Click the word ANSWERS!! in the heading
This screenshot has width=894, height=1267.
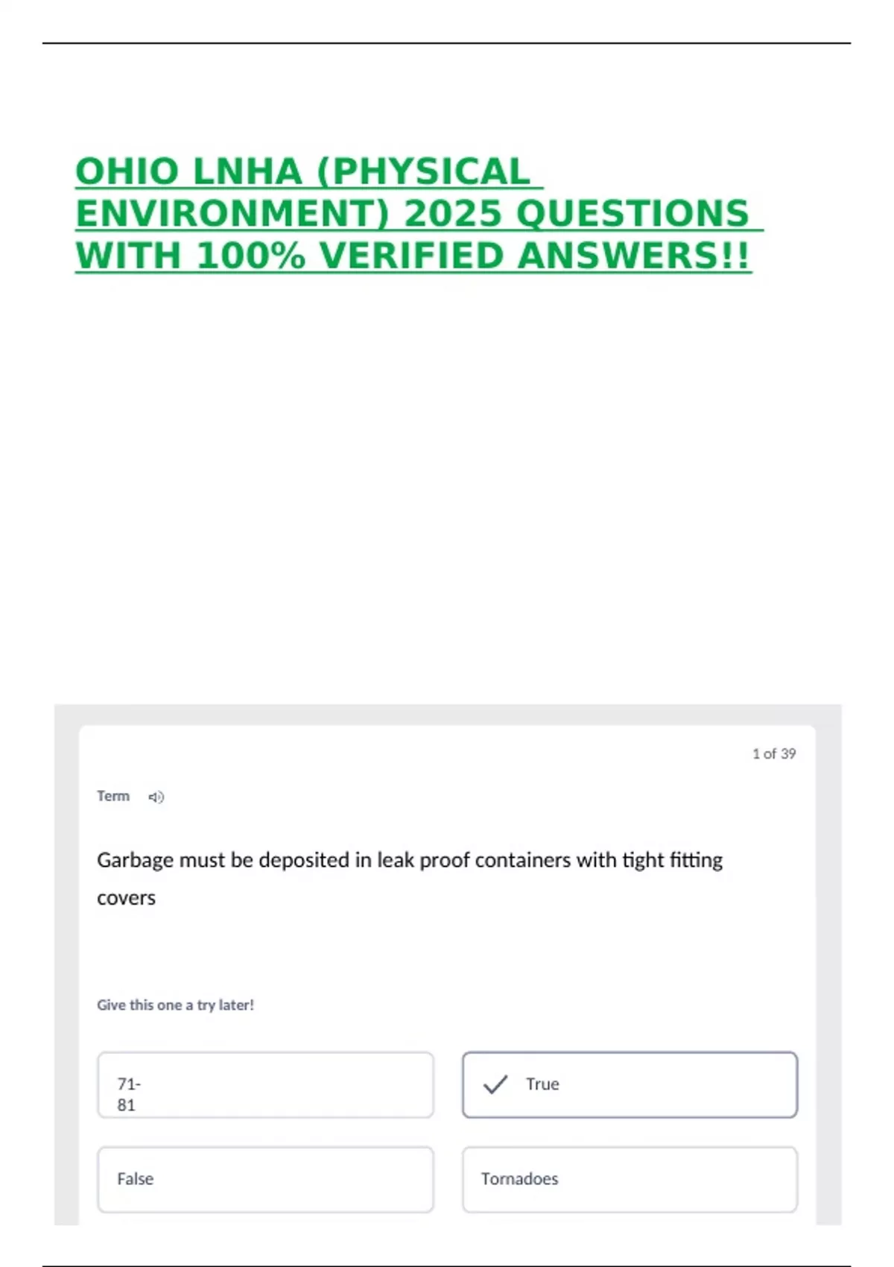pyautogui.click(x=634, y=256)
